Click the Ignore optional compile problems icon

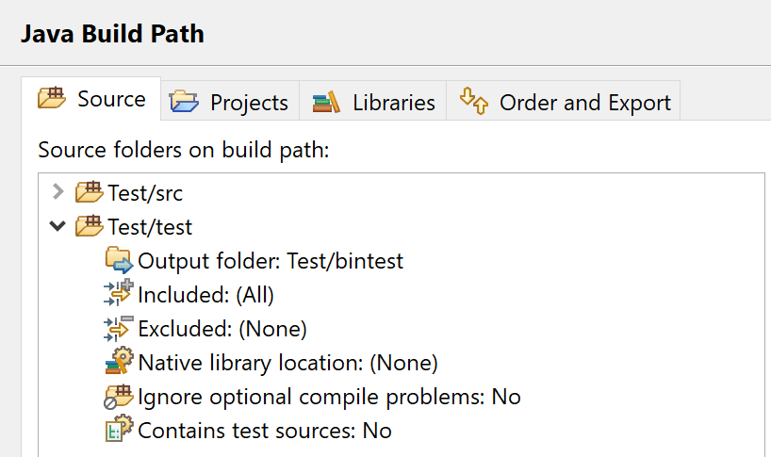click(x=119, y=397)
